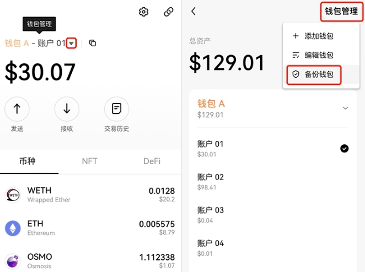Screen dimensions: 365x272
Task: Open the transaction history icon
Action: pos(116,109)
